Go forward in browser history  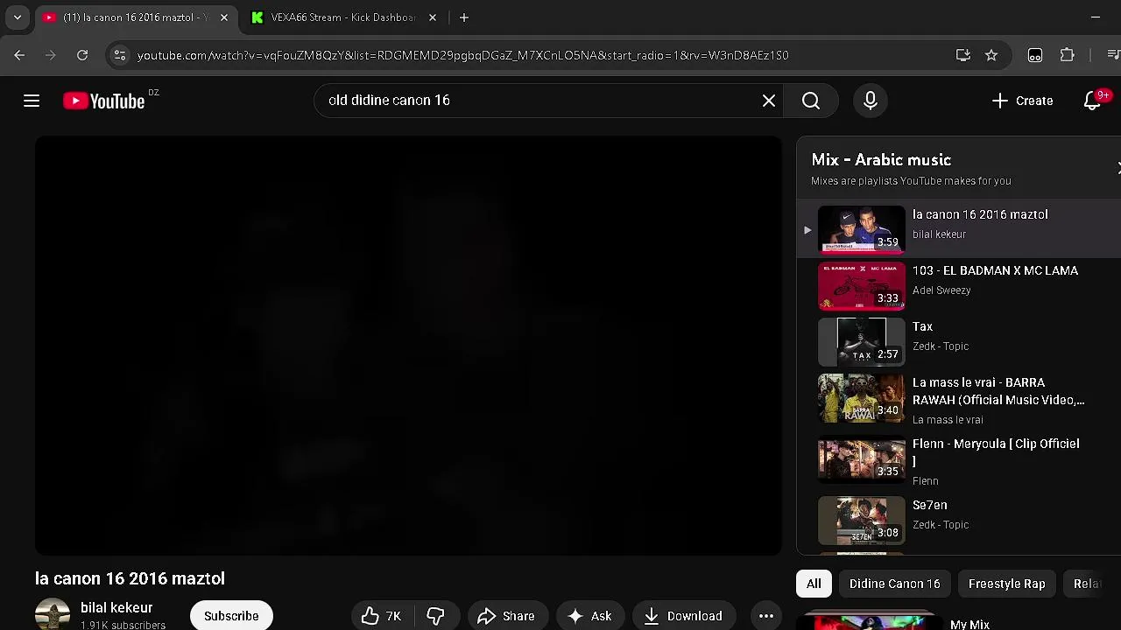click(51, 55)
